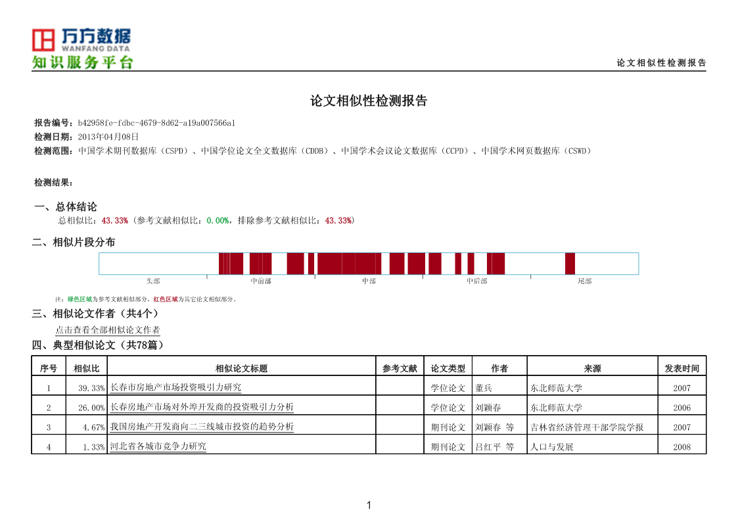This screenshot has width=738, height=522.
Task: Click the report ID b42958fe-fdbc-4679-8d62-a19a007566a1
Action: pos(156,123)
